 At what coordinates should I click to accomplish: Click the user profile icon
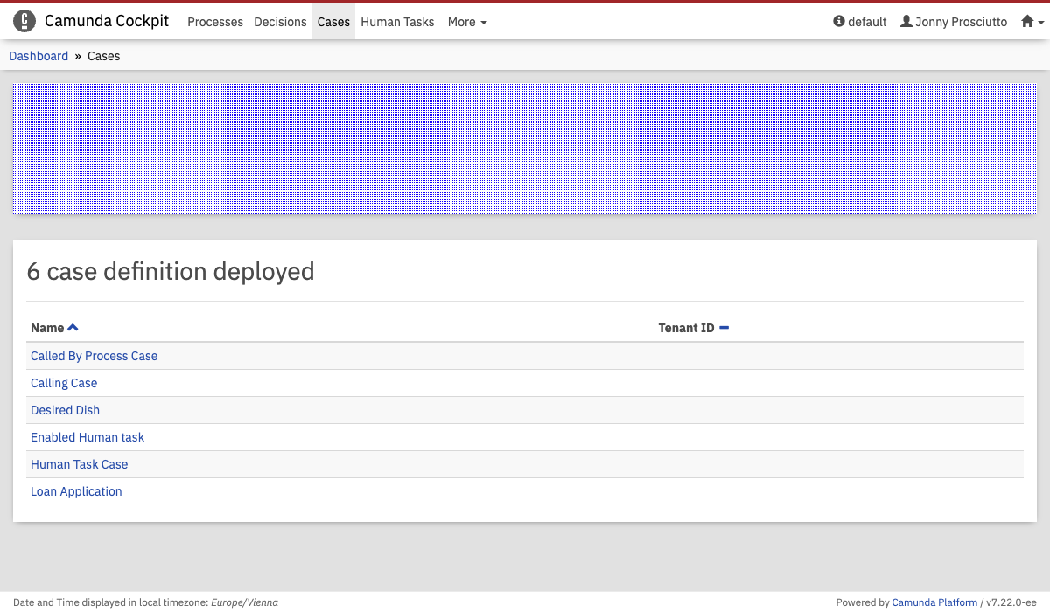click(x=906, y=22)
